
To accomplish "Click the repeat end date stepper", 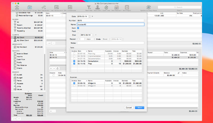I will pyautogui.click(x=123, y=39).
